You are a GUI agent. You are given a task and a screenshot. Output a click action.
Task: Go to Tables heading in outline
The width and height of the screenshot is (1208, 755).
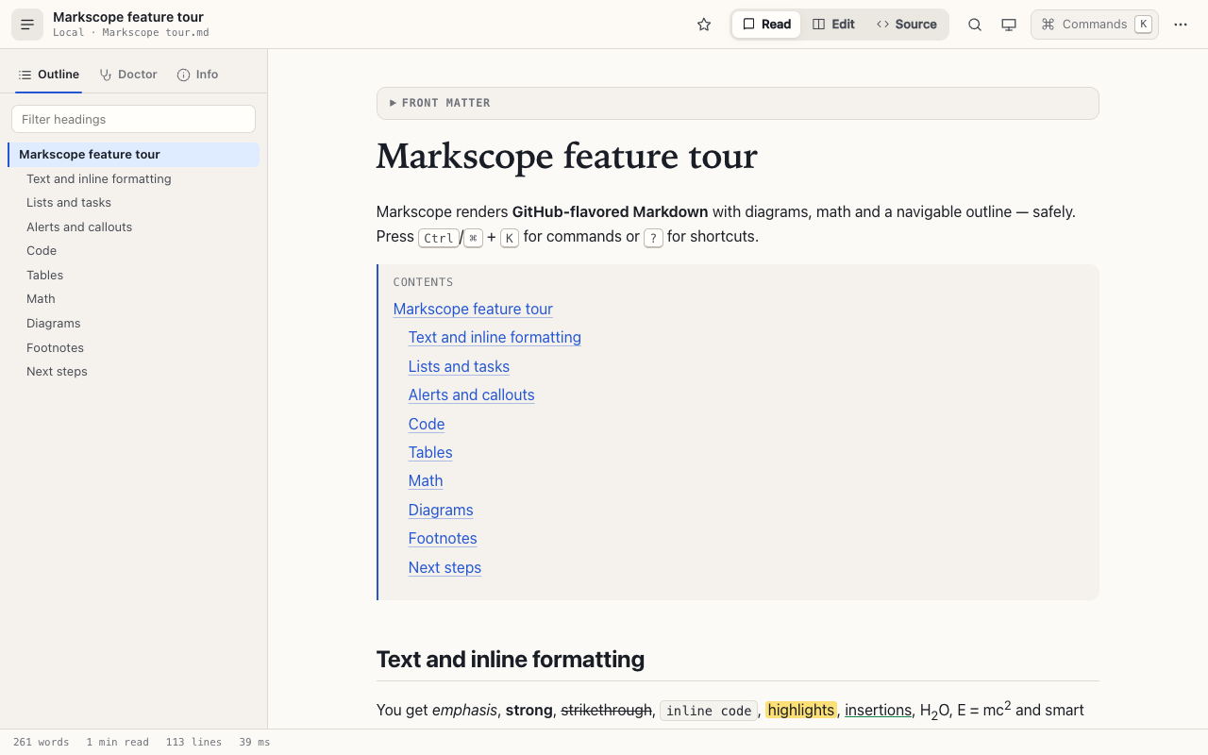pos(133,276)
